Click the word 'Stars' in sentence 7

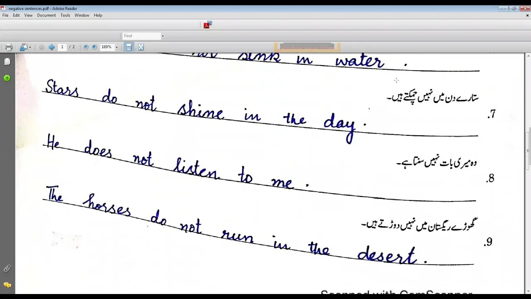coord(62,88)
